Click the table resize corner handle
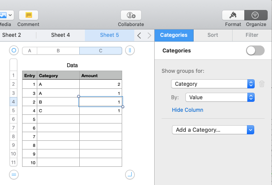 coord(129,175)
